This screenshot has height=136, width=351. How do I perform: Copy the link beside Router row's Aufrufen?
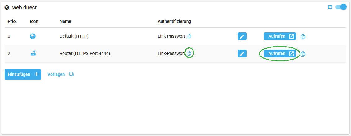pos(303,54)
